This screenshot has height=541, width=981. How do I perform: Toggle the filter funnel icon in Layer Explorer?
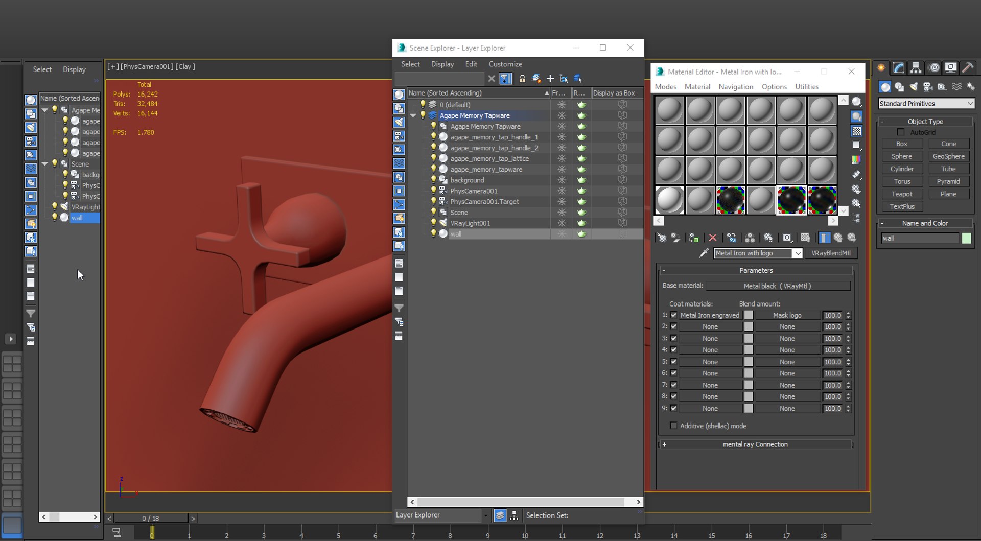click(x=505, y=79)
